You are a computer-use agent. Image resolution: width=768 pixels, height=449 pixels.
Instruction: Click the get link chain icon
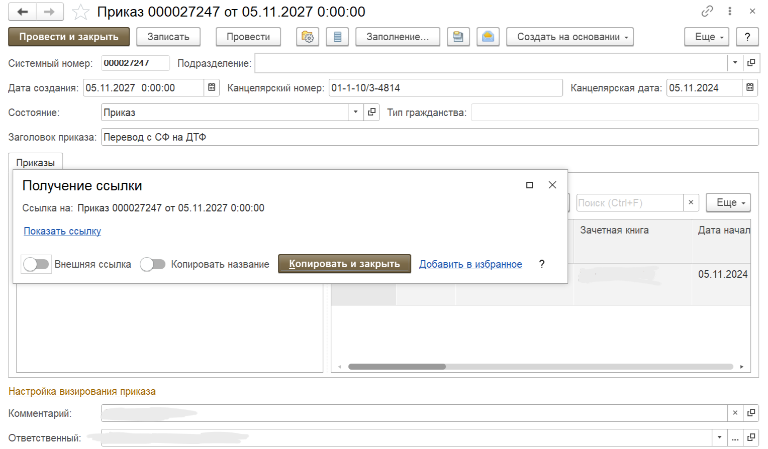point(707,11)
